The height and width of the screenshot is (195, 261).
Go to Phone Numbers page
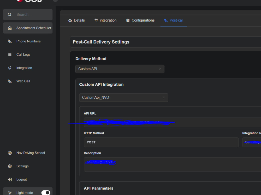[28, 41]
